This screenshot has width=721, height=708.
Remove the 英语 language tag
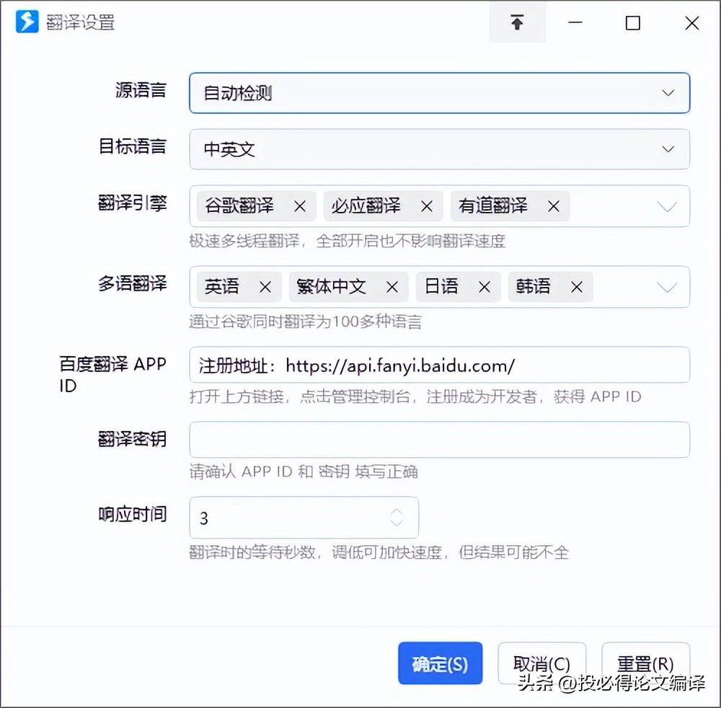265,288
